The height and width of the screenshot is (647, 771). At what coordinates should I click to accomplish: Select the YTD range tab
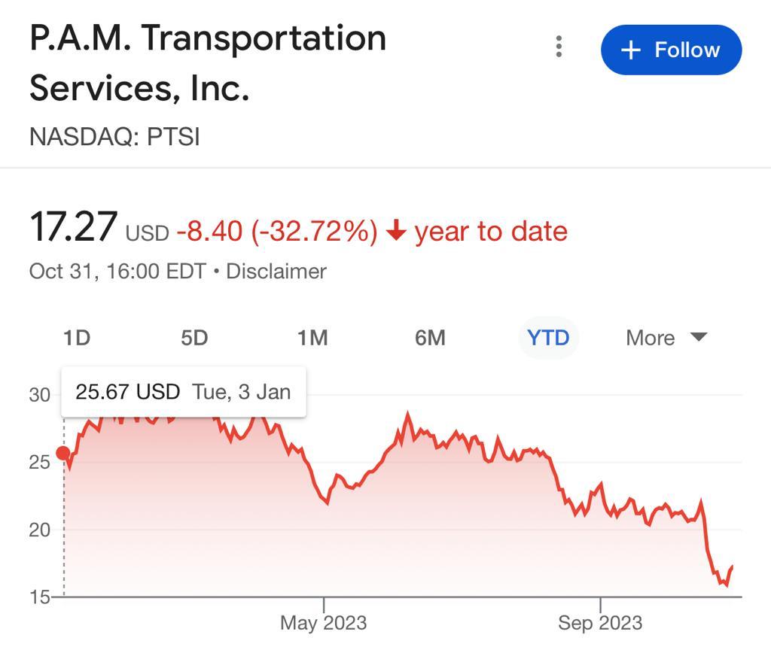pyautogui.click(x=548, y=338)
